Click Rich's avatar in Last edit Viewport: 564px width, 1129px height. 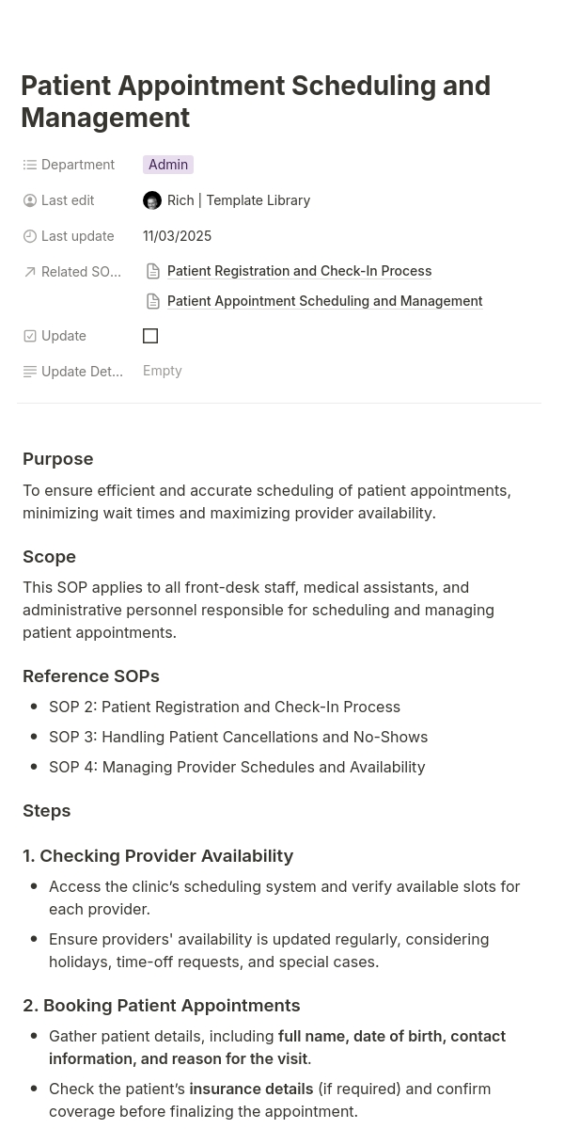(x=152, y=200)
